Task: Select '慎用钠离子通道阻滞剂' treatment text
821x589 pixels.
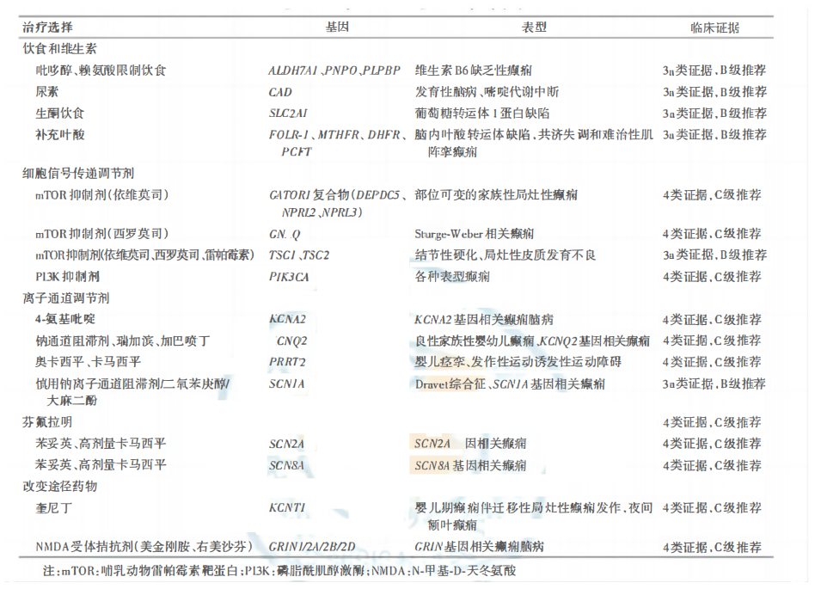Action: pyautogui.click(x=97, y=383)
